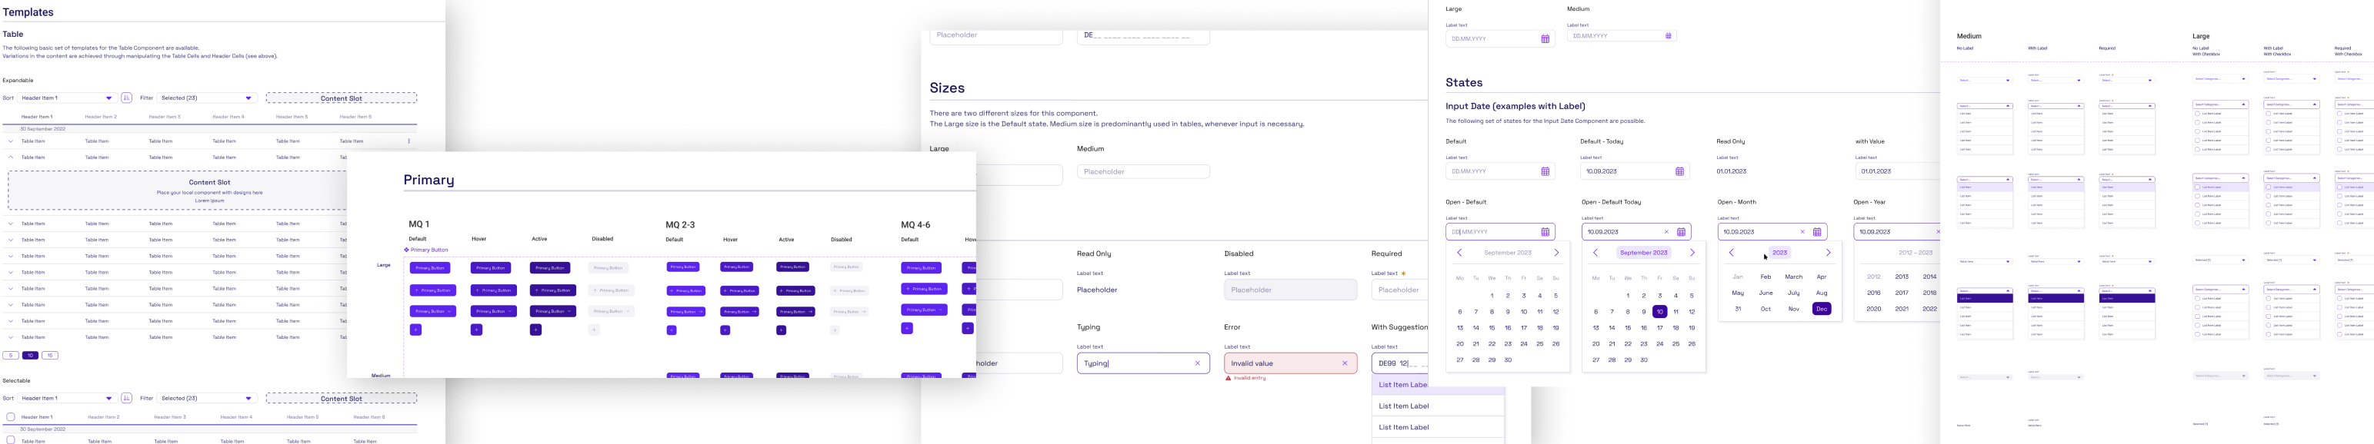Image resolution: width=2374 pixels, height=444 pixels.
Task: Click calendar icon of the Medium size date input
Action: pyautogui.click(x=1668, y=36)
